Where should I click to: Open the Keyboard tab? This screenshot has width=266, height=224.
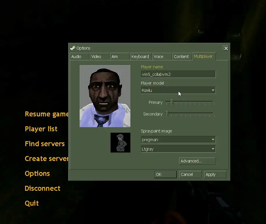tap(141, 57)
